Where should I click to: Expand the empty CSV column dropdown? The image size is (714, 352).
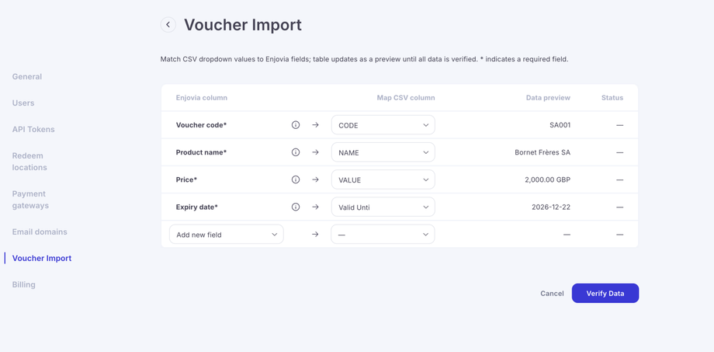pyautogui.click(x=383, y=235)
